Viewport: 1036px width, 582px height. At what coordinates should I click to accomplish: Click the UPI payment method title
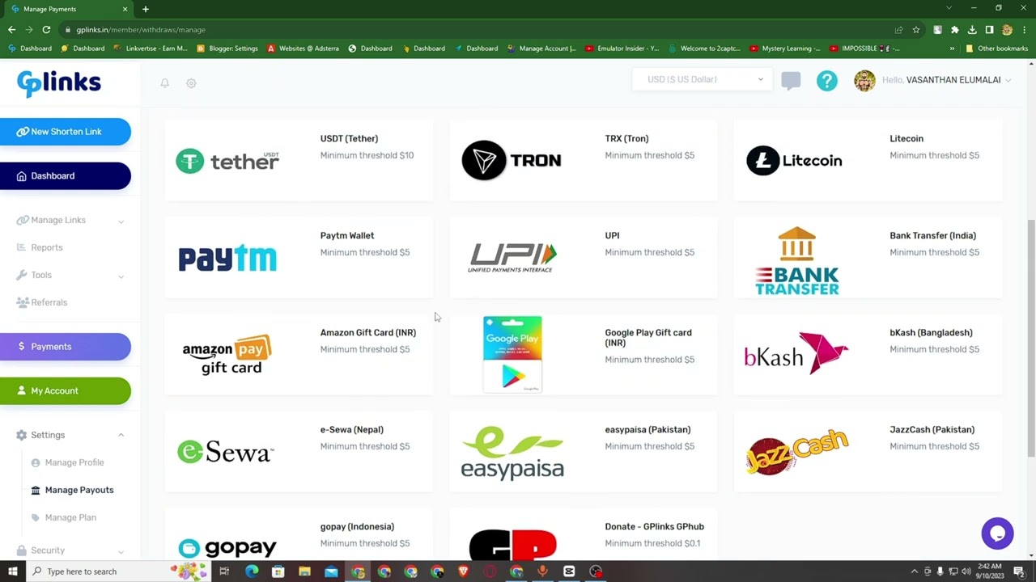pos(612,236)
